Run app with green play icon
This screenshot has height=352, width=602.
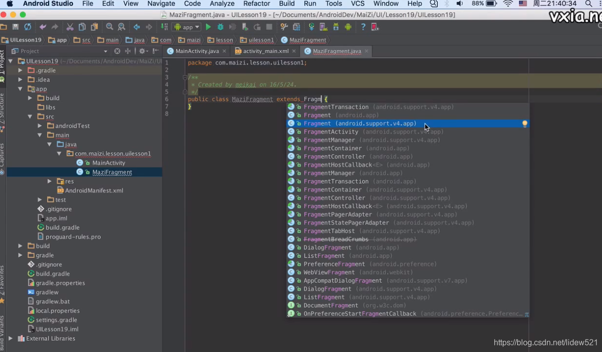pos(208,27)
